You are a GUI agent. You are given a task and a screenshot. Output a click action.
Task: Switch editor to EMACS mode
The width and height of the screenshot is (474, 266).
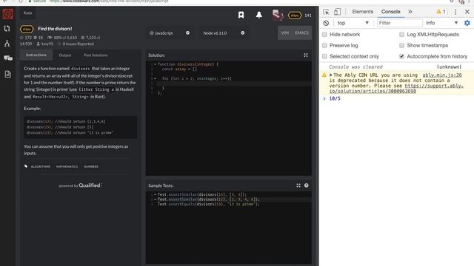coord(301,33)
